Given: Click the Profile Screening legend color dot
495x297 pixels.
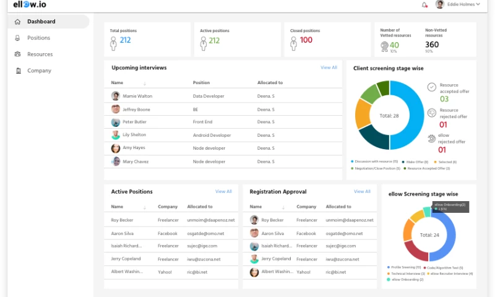Looking at the screenshot, I should tap(388, 267).
